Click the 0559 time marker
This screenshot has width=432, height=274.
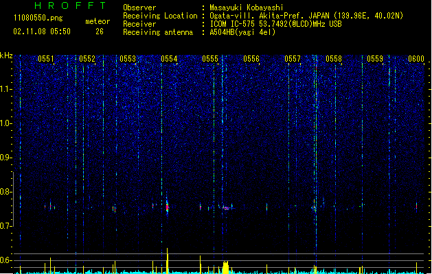[375, 59]
